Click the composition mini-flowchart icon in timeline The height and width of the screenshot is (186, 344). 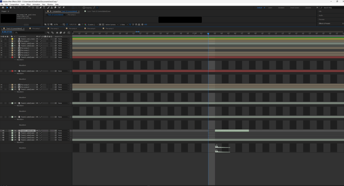pos(48,33)
